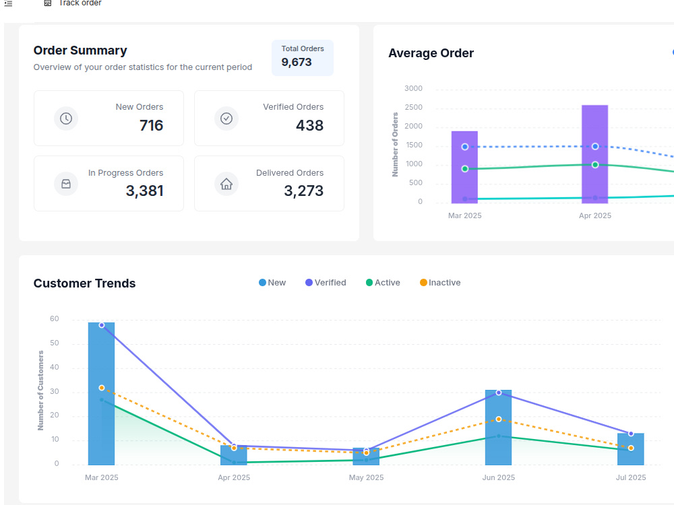Toggle the Inactive legend series
This screenshot has width=674, height=505.
click(x=440, y=283)
